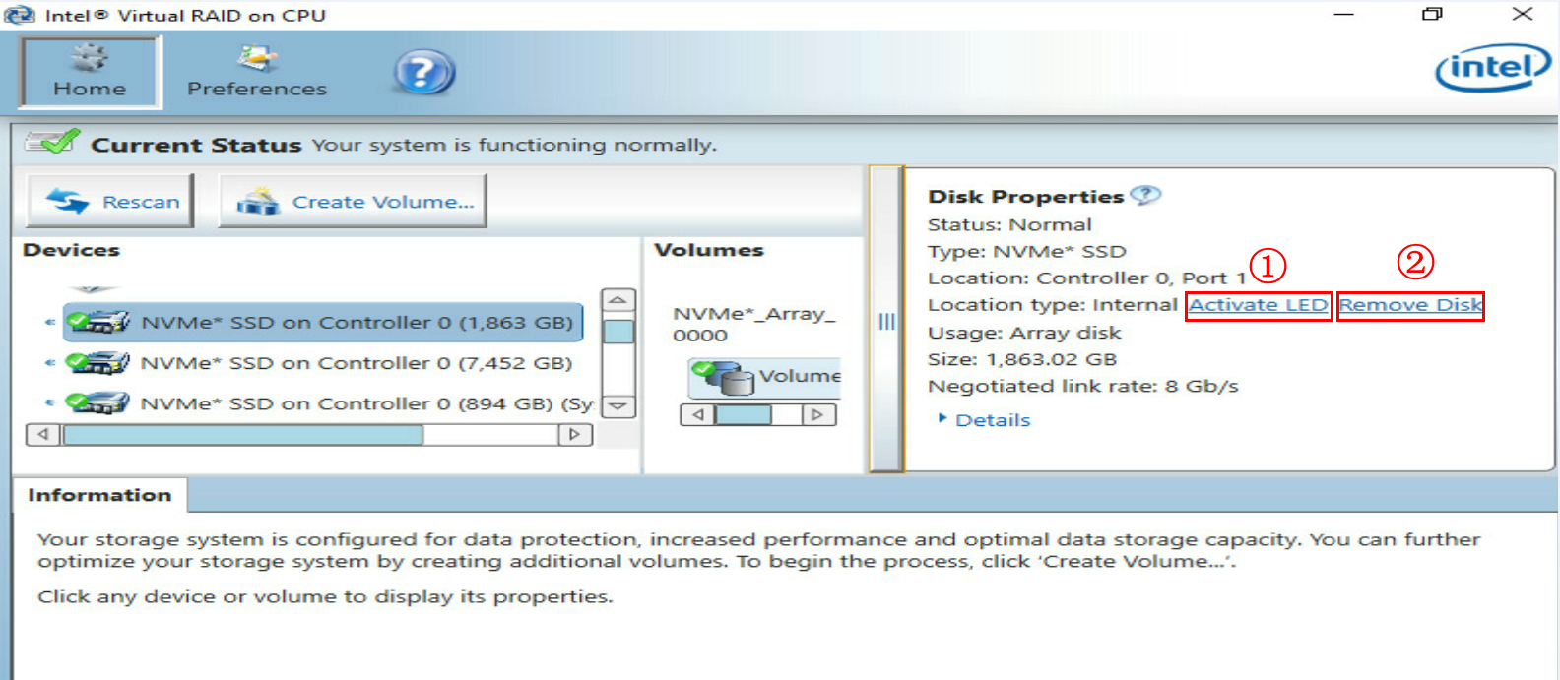Select the Information tab

(99, 495)
